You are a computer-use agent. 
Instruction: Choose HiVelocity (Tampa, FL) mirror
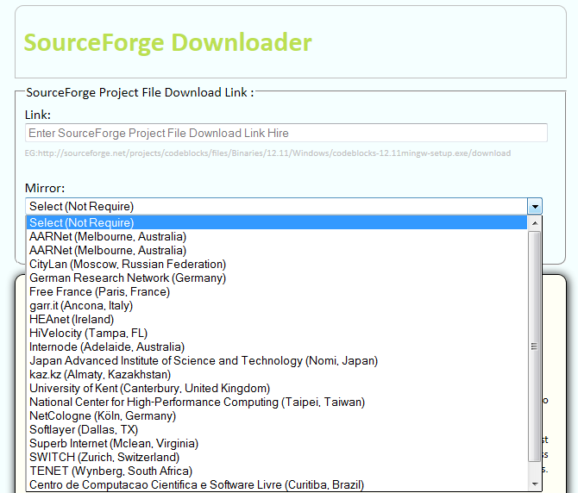click(x=277, y=334)
